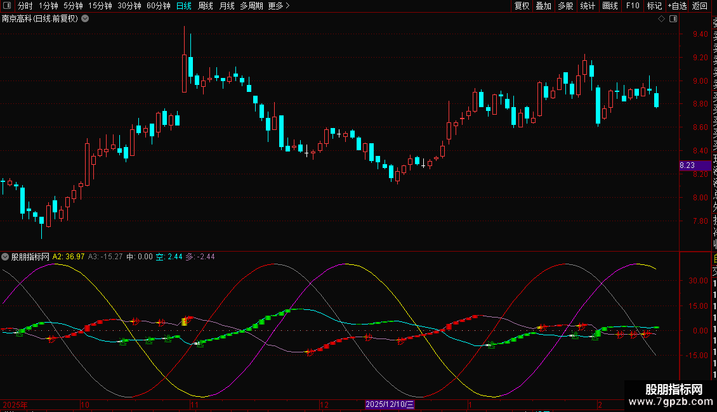This screenshot has width=717, height=412.
Task: Click the 返回 back button
Action: coord(700,6)
